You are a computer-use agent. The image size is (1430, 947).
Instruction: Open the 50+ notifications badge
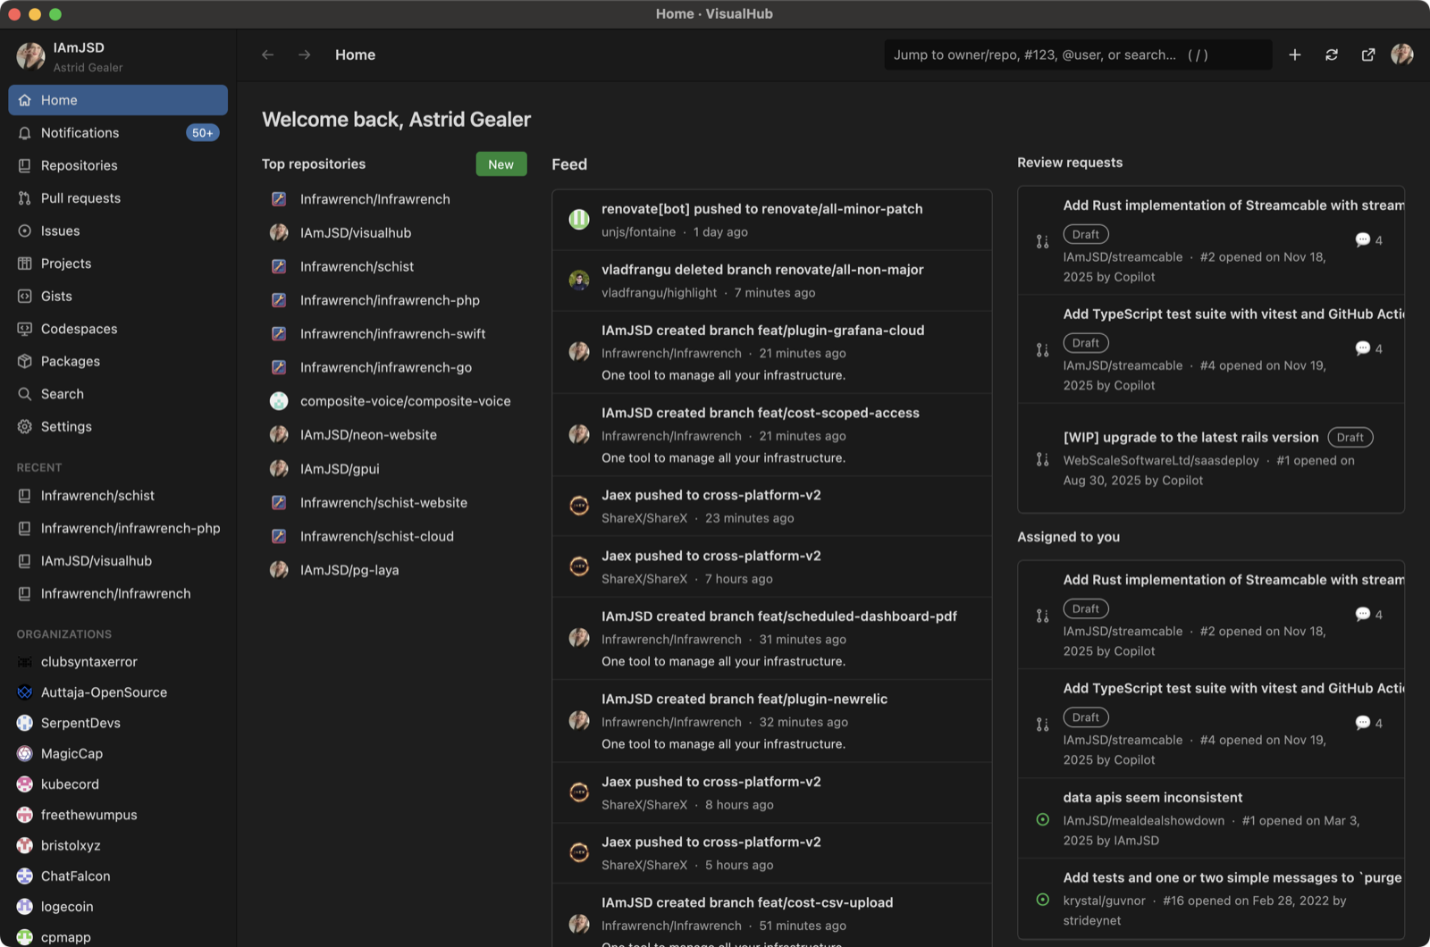[203, 133]
